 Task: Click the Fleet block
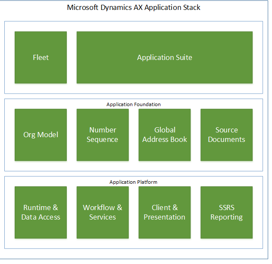coord(41,57)
